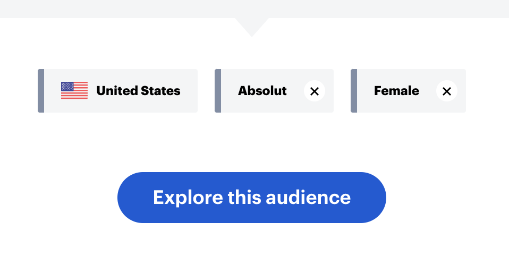The height and width of the screenshot is (256, 509).
Task: Dismiss the Female tag via its circular cross icon
Action: pos(447,91)
